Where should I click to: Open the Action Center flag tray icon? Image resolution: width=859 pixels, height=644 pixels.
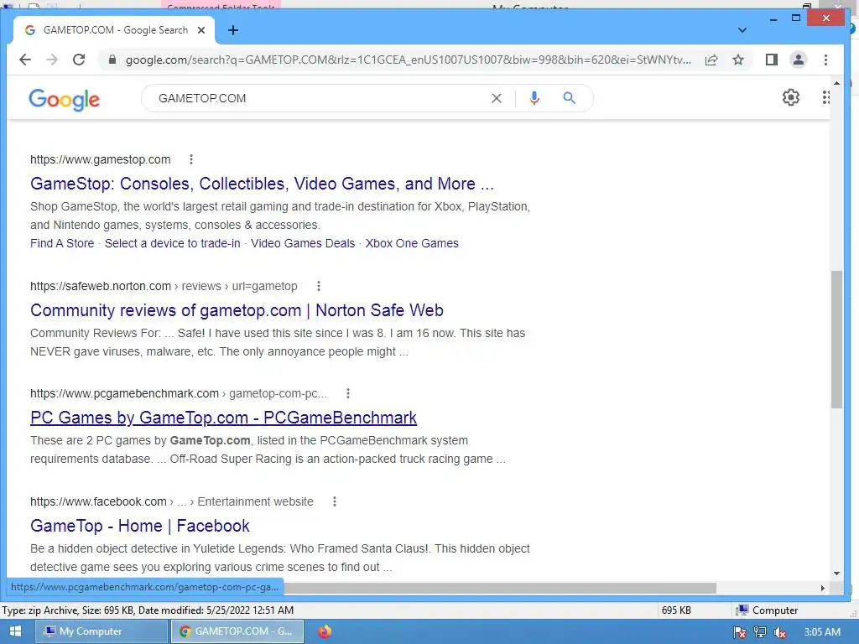click(x=740, y=632)
